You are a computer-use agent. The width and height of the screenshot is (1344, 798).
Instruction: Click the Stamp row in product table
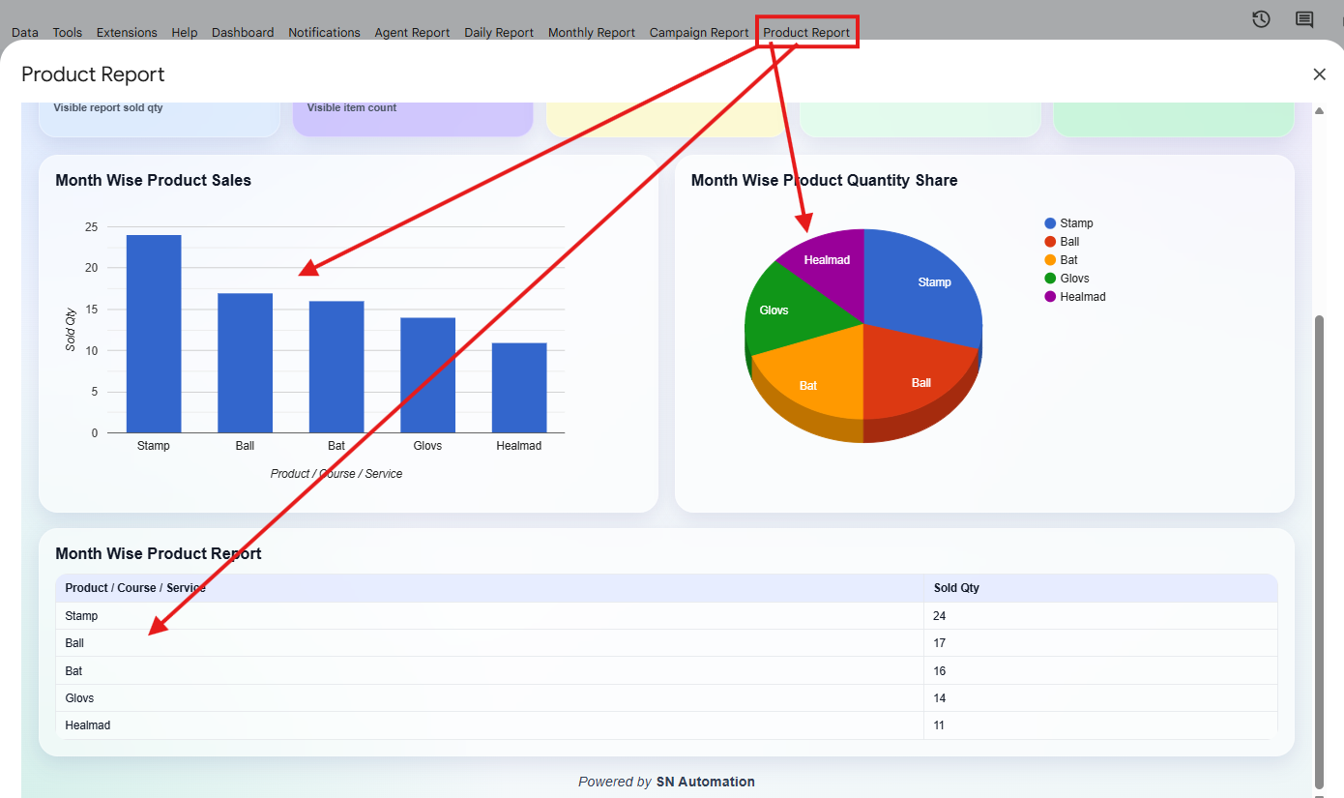666,616
